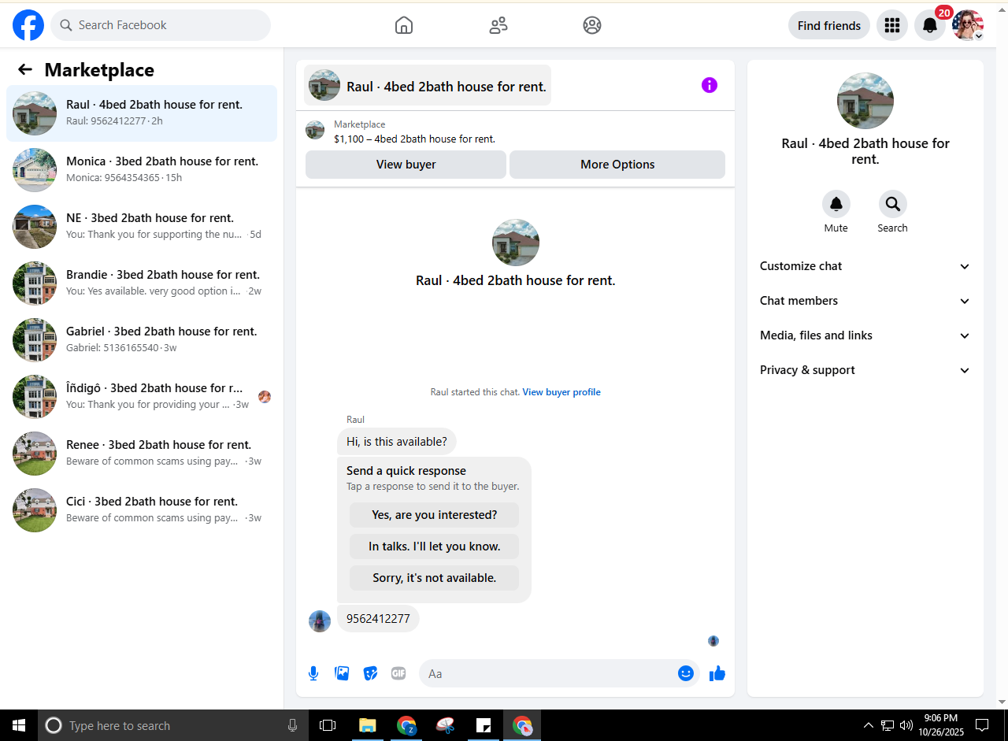This screenshot has width=1008, height=741.
Task: Click the View buyer button
Action: 406,165
